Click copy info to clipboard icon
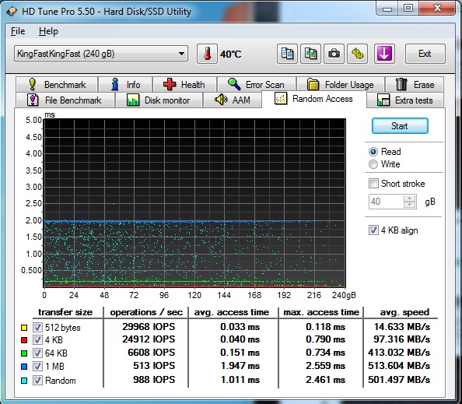The image size is (462, 404). pyautogui.click(x=287, y=54)
